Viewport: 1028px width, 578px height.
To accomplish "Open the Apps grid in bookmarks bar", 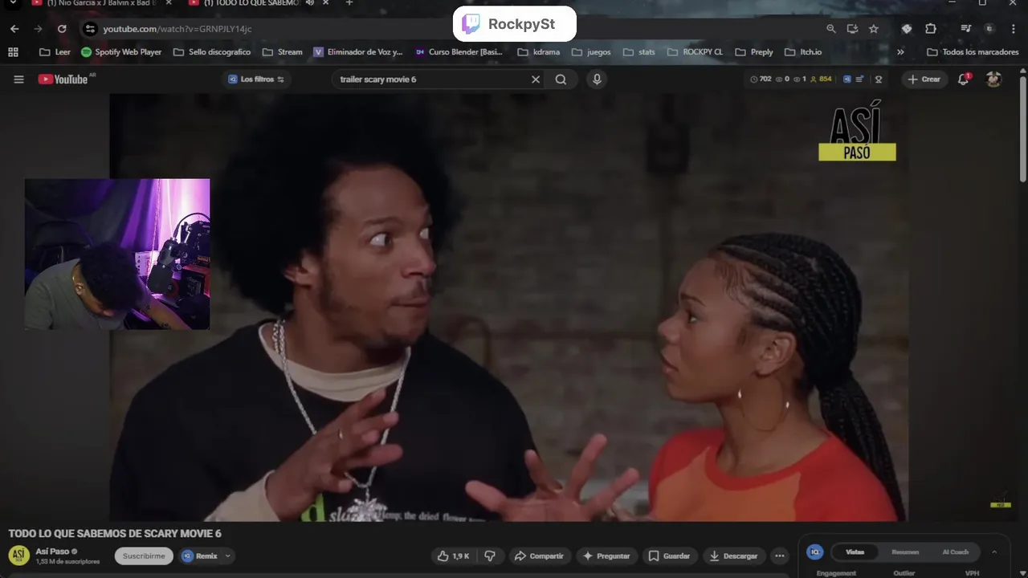I will coord(13,52).
